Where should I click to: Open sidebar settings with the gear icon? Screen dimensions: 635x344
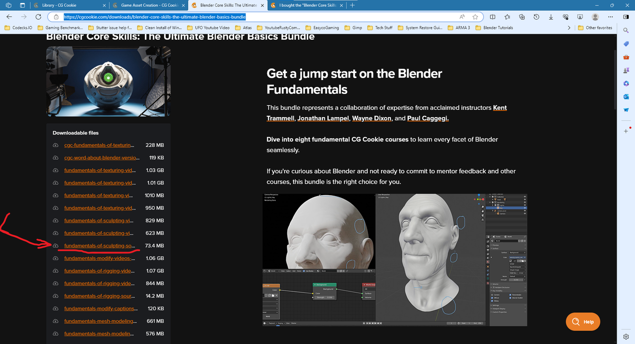626,337
